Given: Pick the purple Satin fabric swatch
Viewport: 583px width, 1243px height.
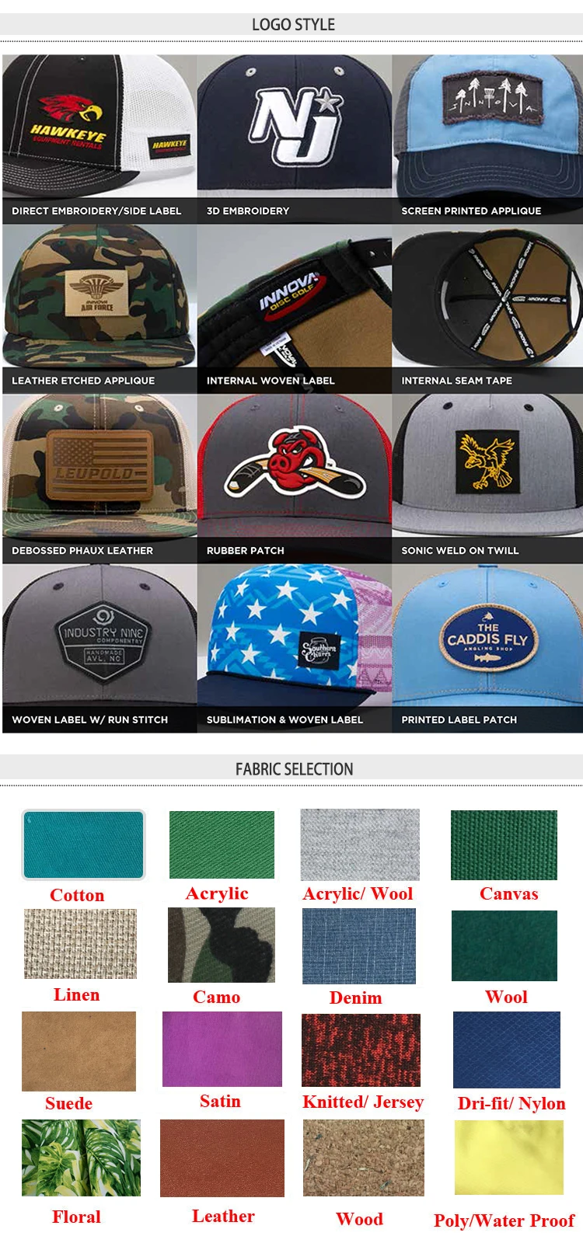Looking at the screenshot, I should click(222, 1049).
